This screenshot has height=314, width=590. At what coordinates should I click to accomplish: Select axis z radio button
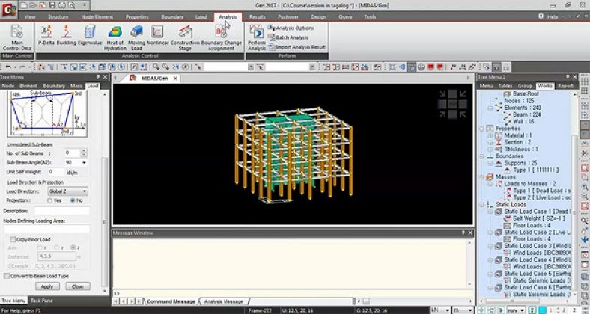pos(73,247)
